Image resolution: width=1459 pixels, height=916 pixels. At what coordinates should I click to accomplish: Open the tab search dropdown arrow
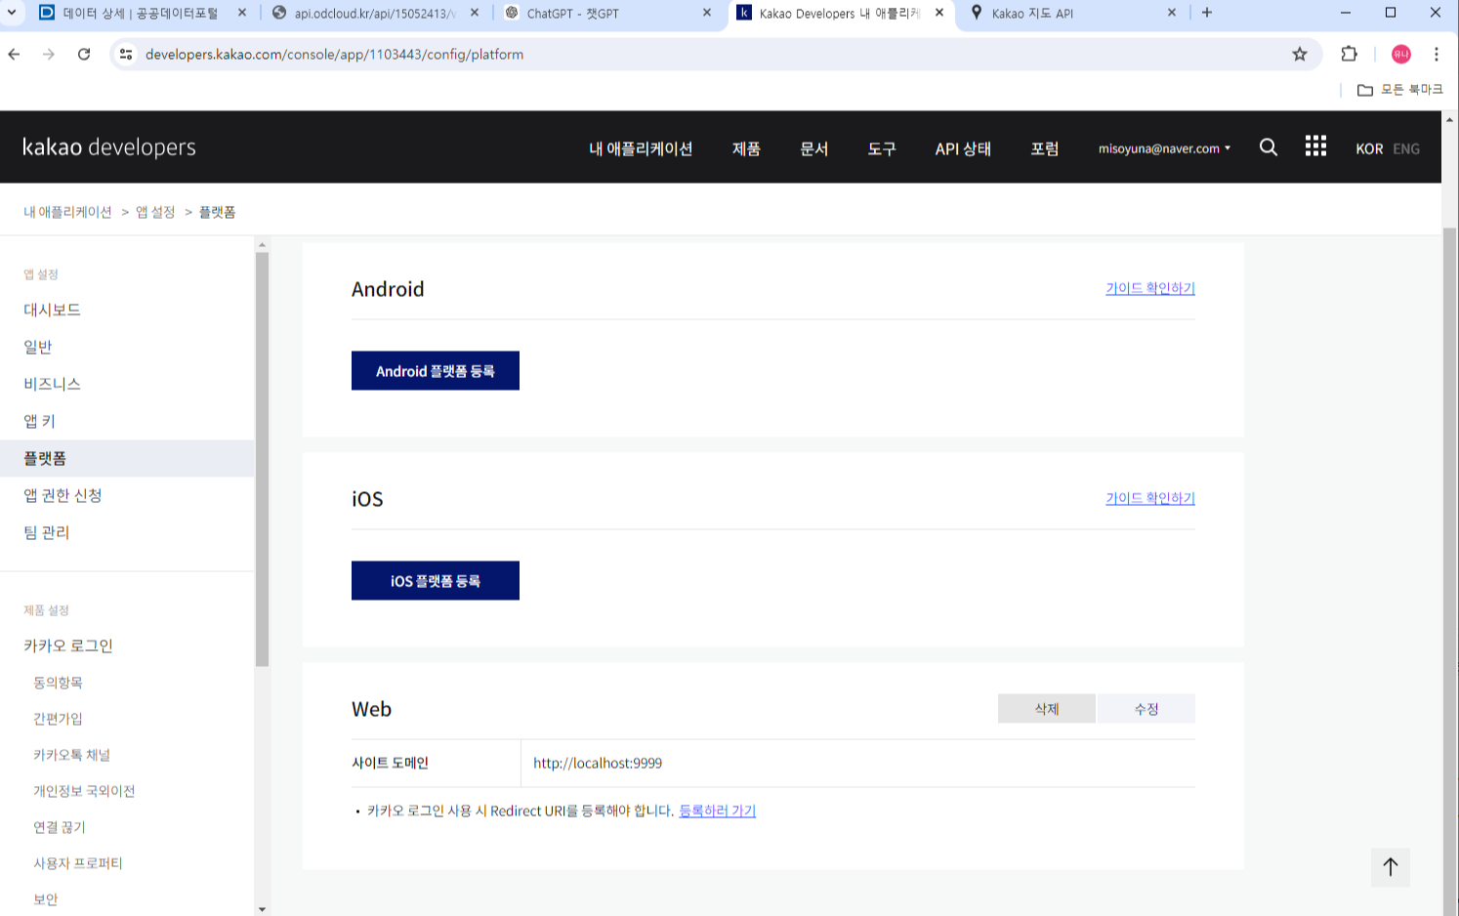click(13, 13)
